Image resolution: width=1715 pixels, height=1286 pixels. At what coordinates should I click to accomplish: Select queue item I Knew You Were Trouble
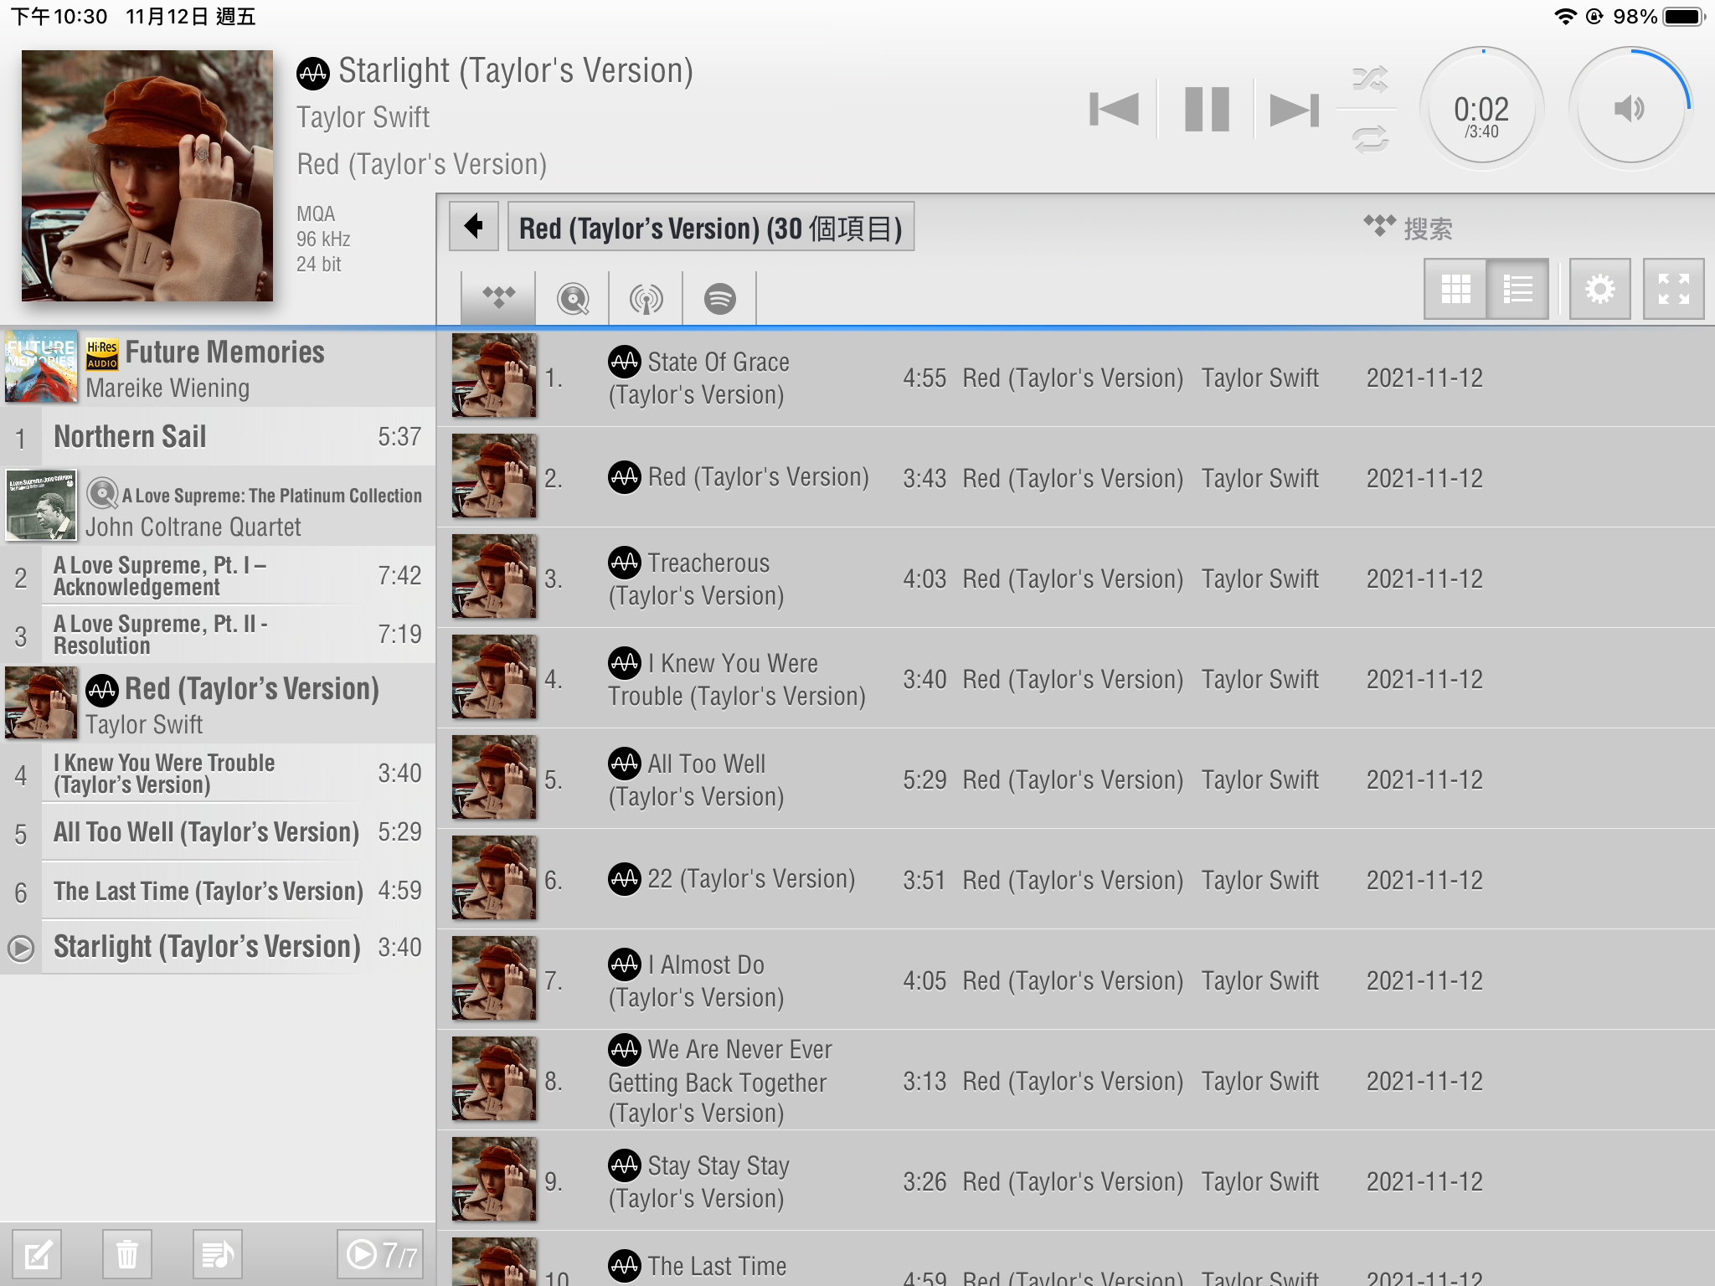tap(218, 774)
